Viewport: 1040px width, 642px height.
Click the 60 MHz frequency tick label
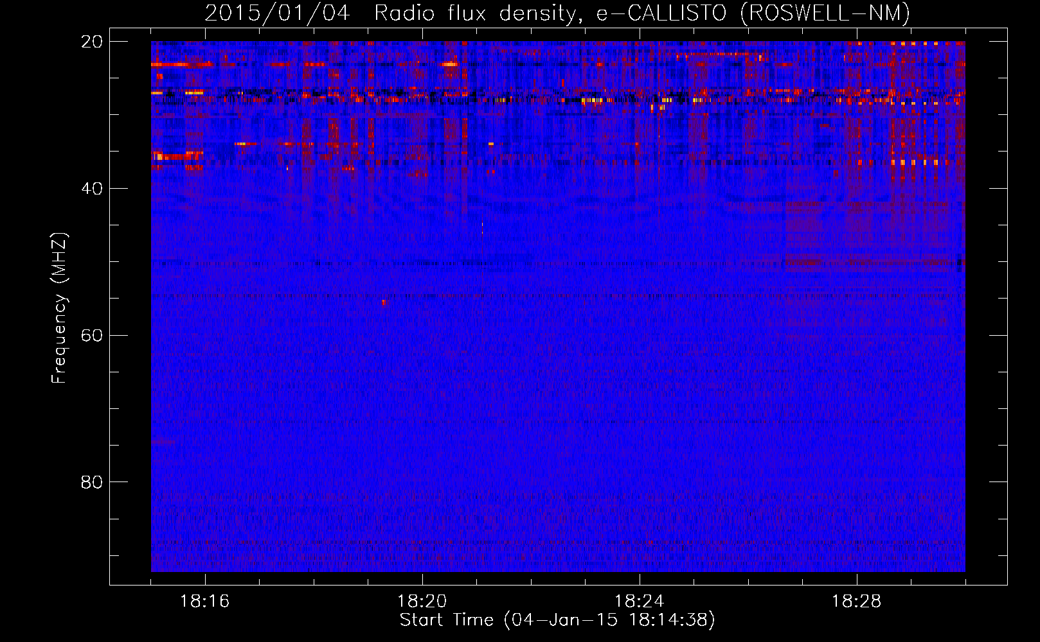click(92, 336)
